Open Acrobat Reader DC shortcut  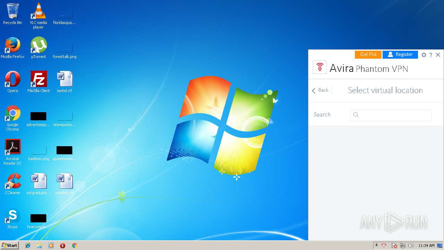(x=12, y=152)
